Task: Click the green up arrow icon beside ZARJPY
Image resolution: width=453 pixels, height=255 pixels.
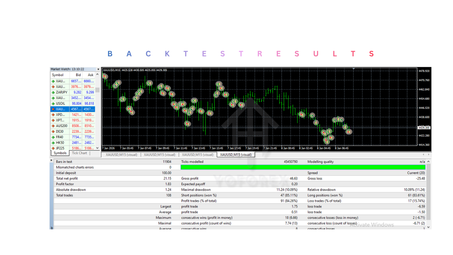Action: [53, 92]
